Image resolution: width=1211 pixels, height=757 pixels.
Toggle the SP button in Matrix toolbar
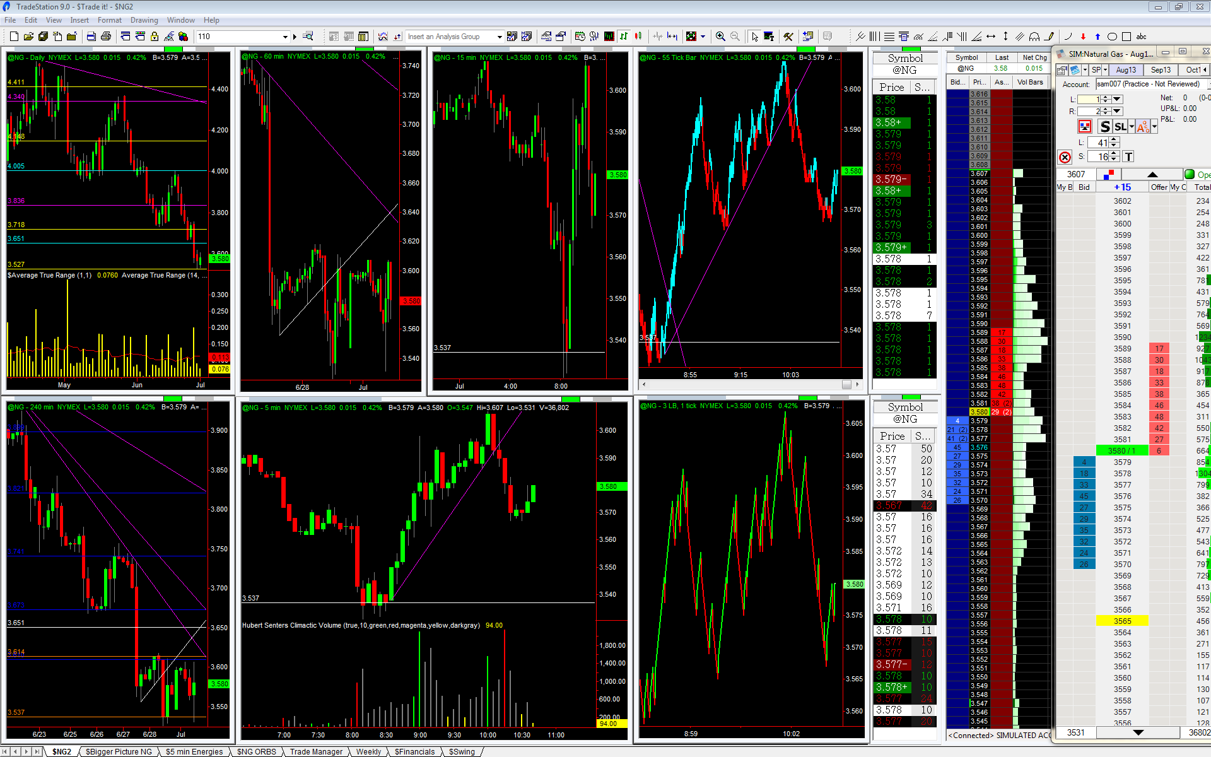tap(1096, 70)
